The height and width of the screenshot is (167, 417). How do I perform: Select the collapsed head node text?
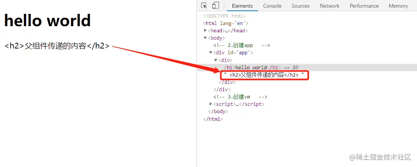[x=228, y=30]
